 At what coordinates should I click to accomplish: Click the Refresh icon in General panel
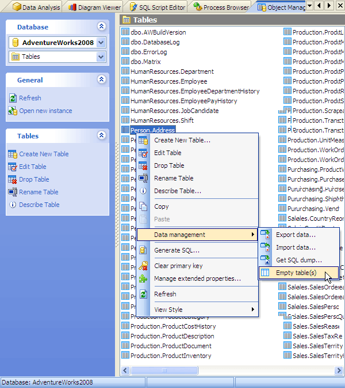(x=13, y=98)
